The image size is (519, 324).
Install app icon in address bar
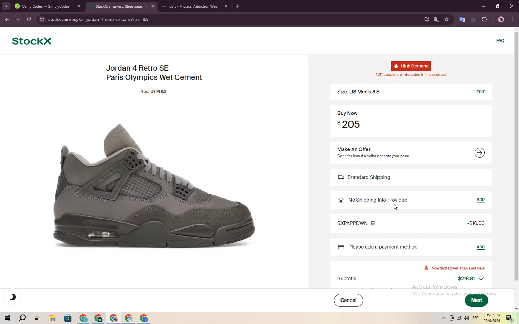(427, 19)
